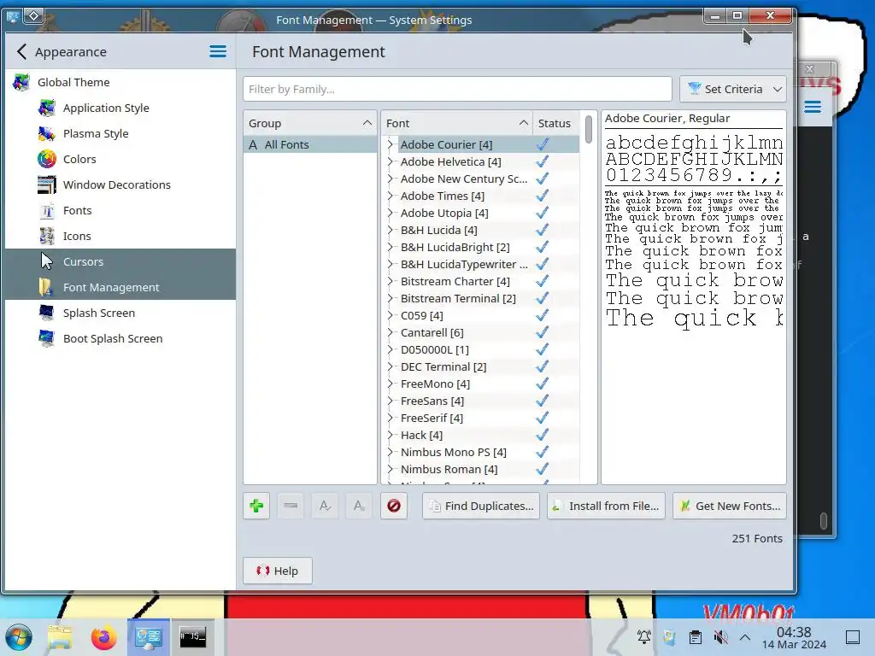This screenshot has width=875, height=656.
Task: Expand the Adobe Times font family
Action: click(391, 196)
